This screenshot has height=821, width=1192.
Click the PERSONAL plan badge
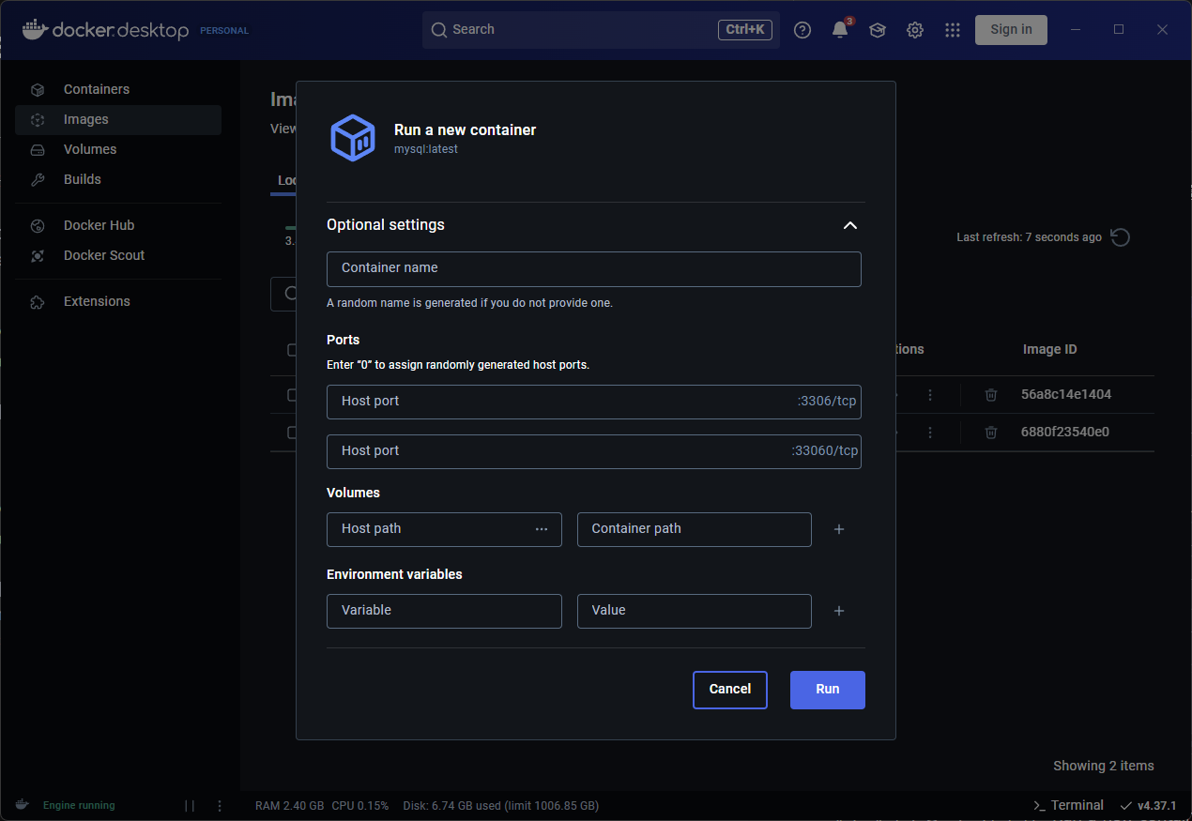click(x=224, y=30)
